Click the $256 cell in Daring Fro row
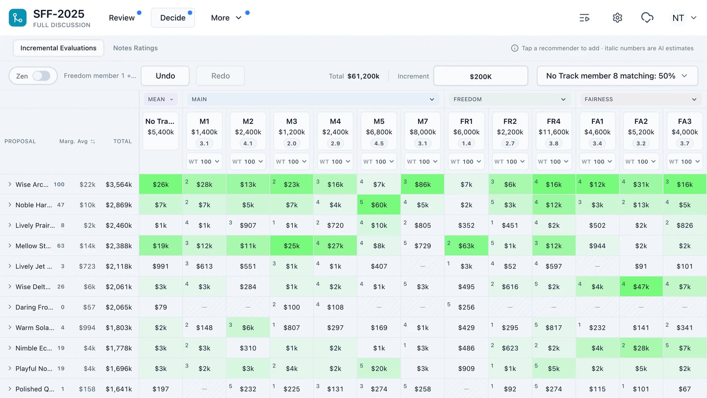This screenshot has height=398, width=707. tap(466, 307)
